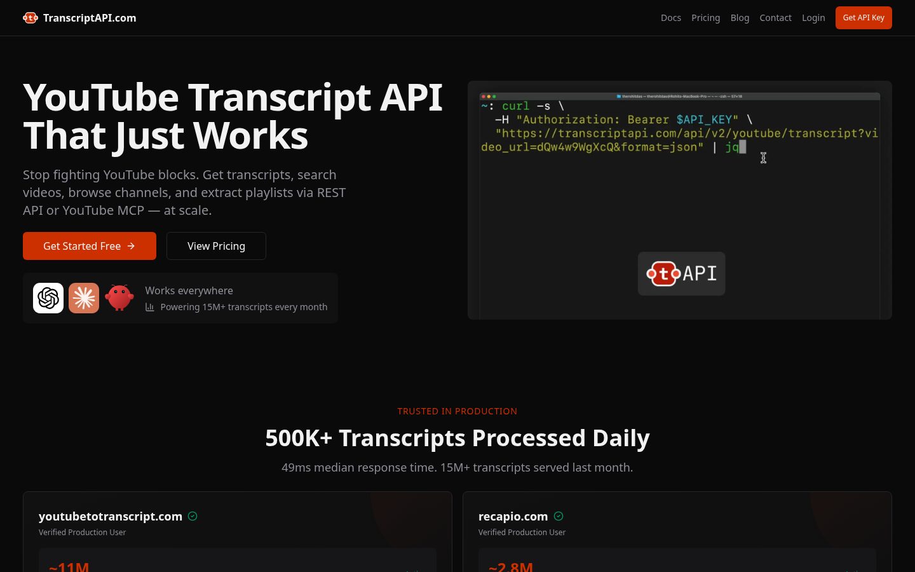Click the youtubetotranscript.com card title

(111, 516)
